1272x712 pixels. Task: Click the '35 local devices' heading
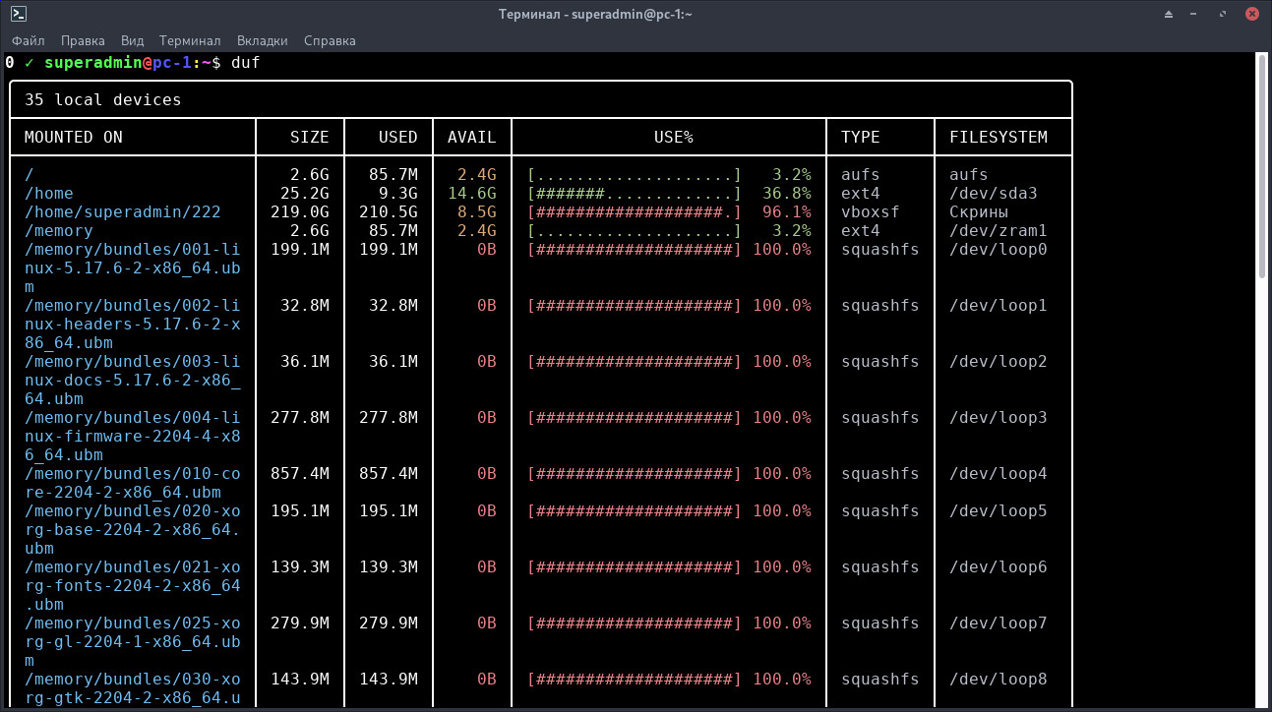pyautogui.click(x=103, y=99)
